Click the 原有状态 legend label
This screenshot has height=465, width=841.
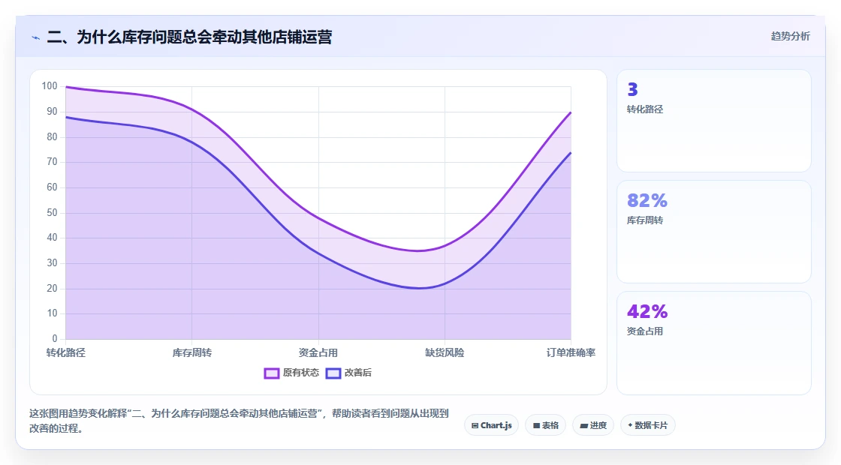pos(301,373)
